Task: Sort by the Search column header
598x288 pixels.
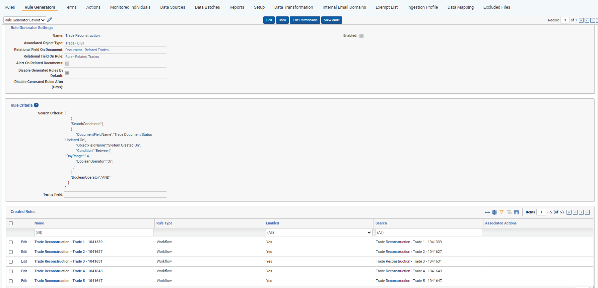Action: pos(381,223)
